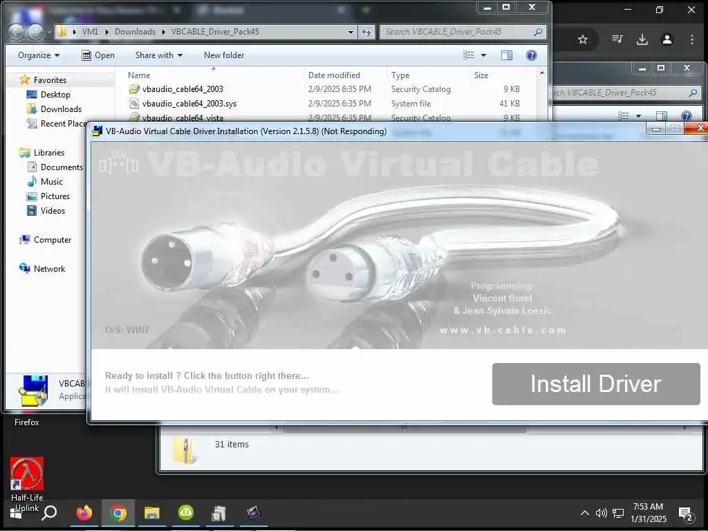Click the volume speaker tray icon
The image size is (708, 531).
coord(601,513)
